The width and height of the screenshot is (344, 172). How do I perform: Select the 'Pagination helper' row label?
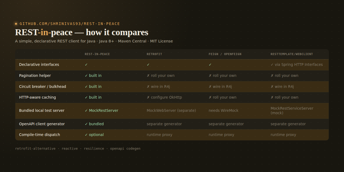[35, 76]
